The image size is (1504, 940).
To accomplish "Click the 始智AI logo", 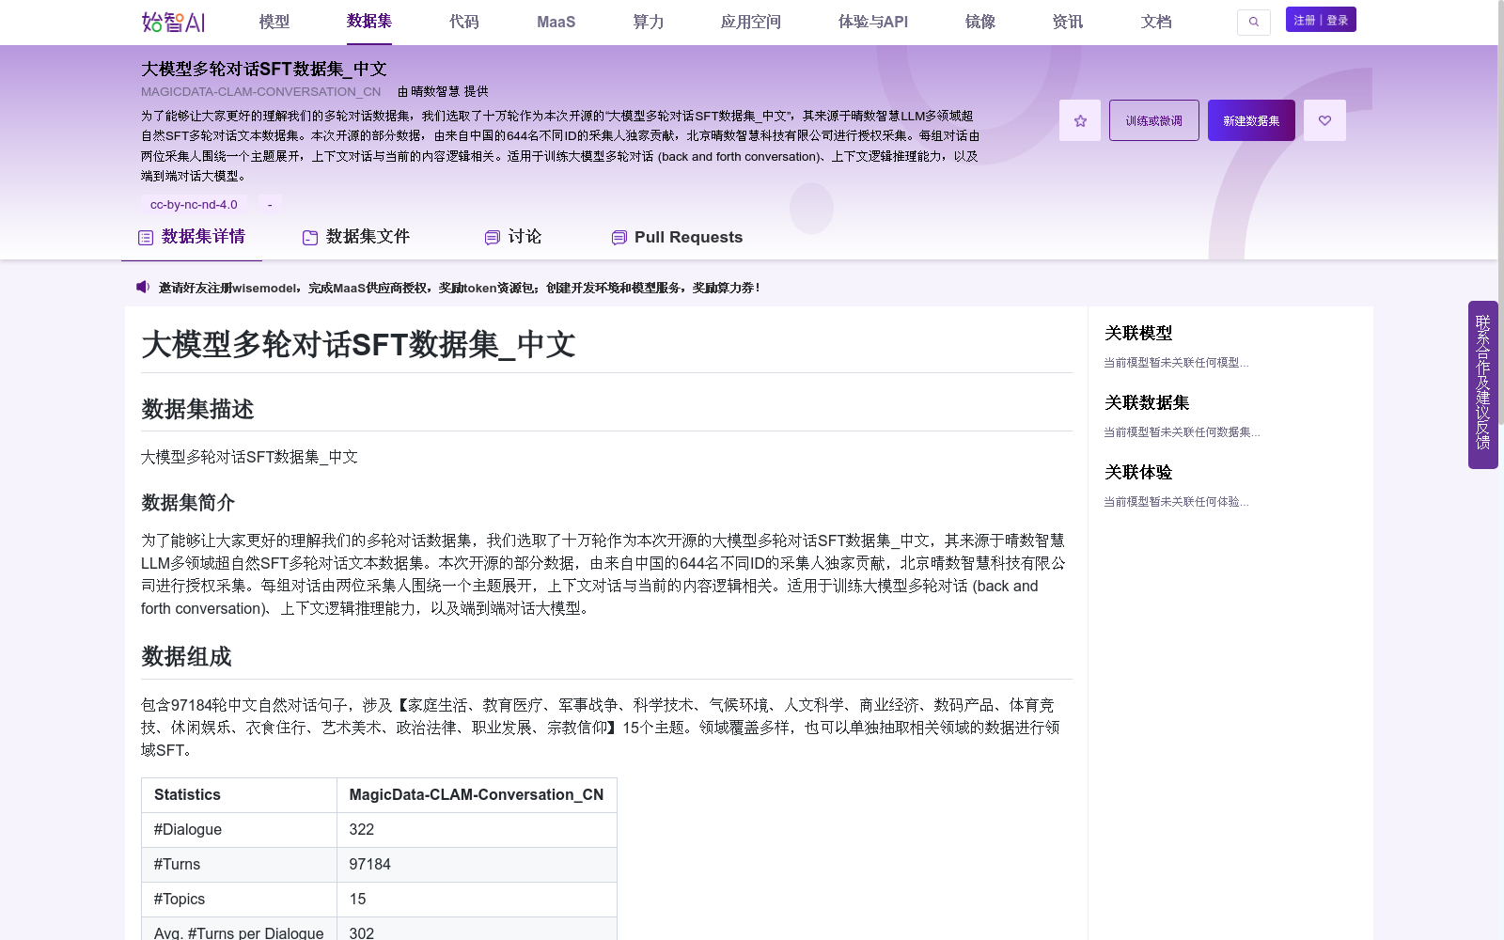I will click(173, 22).
